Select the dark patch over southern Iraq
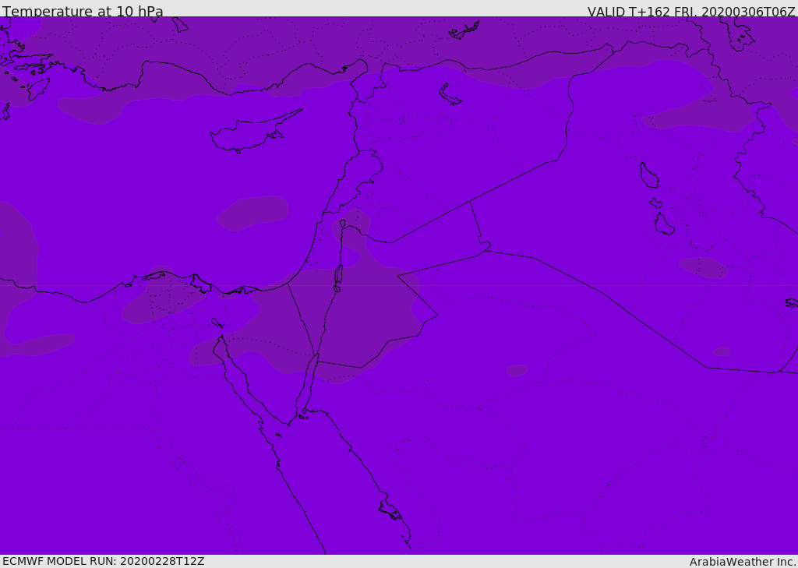Viewport: 798px width, 568px height. pyautogui.click(x=704, y=267)
